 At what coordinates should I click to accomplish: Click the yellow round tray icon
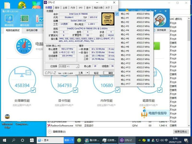coord(144,140)
